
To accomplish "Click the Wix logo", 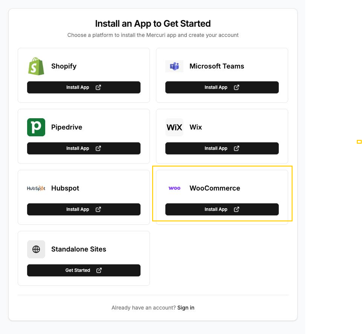I will (x=174, y=127).
